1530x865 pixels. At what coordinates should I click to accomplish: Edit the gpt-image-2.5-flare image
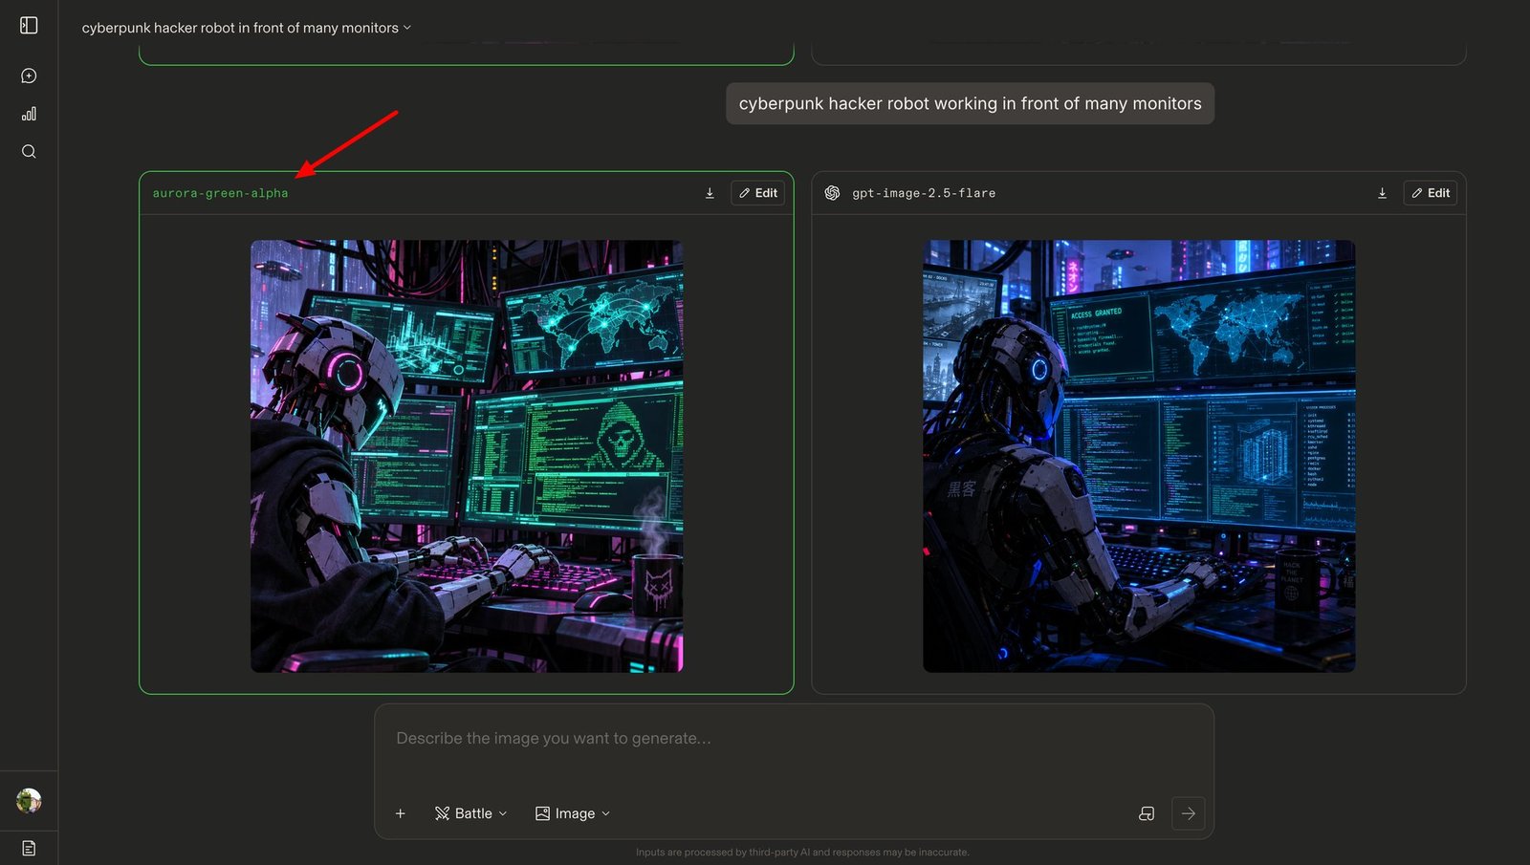coord(1430,193)
